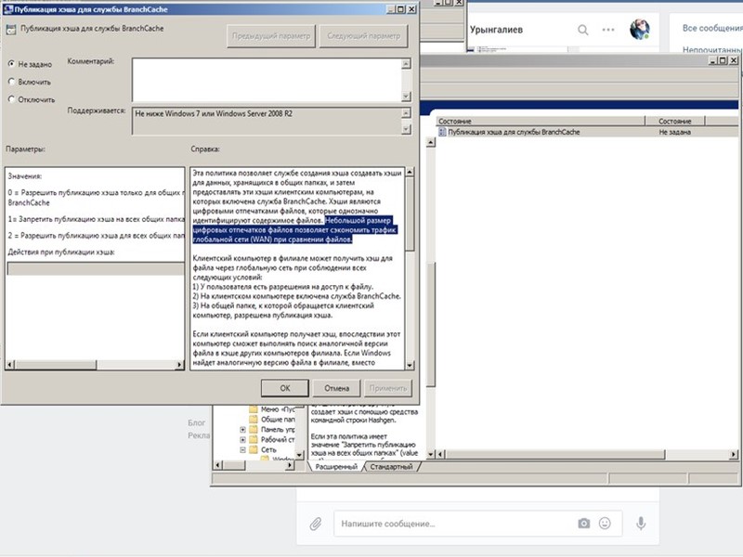Click the «Панель упр…» folder icon in tree

[254, 430]
